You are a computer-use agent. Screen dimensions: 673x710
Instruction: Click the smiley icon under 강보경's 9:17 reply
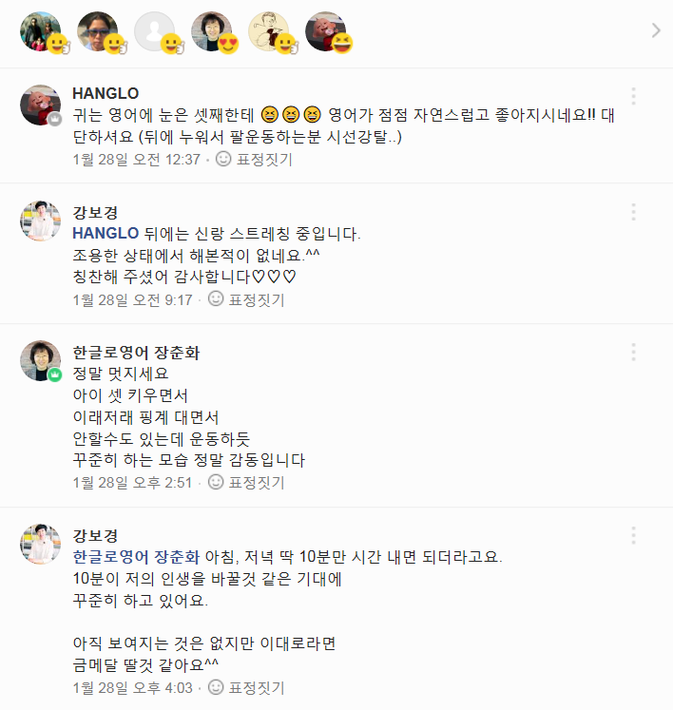click(x=216, y=300)
